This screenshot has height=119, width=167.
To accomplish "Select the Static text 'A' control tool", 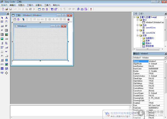I will point(6,18).
